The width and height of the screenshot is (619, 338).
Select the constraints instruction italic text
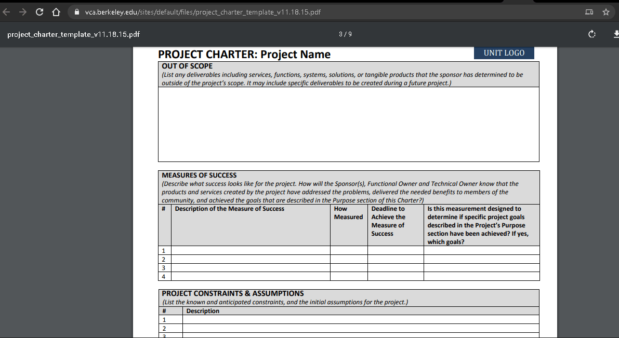coord(285,302)
